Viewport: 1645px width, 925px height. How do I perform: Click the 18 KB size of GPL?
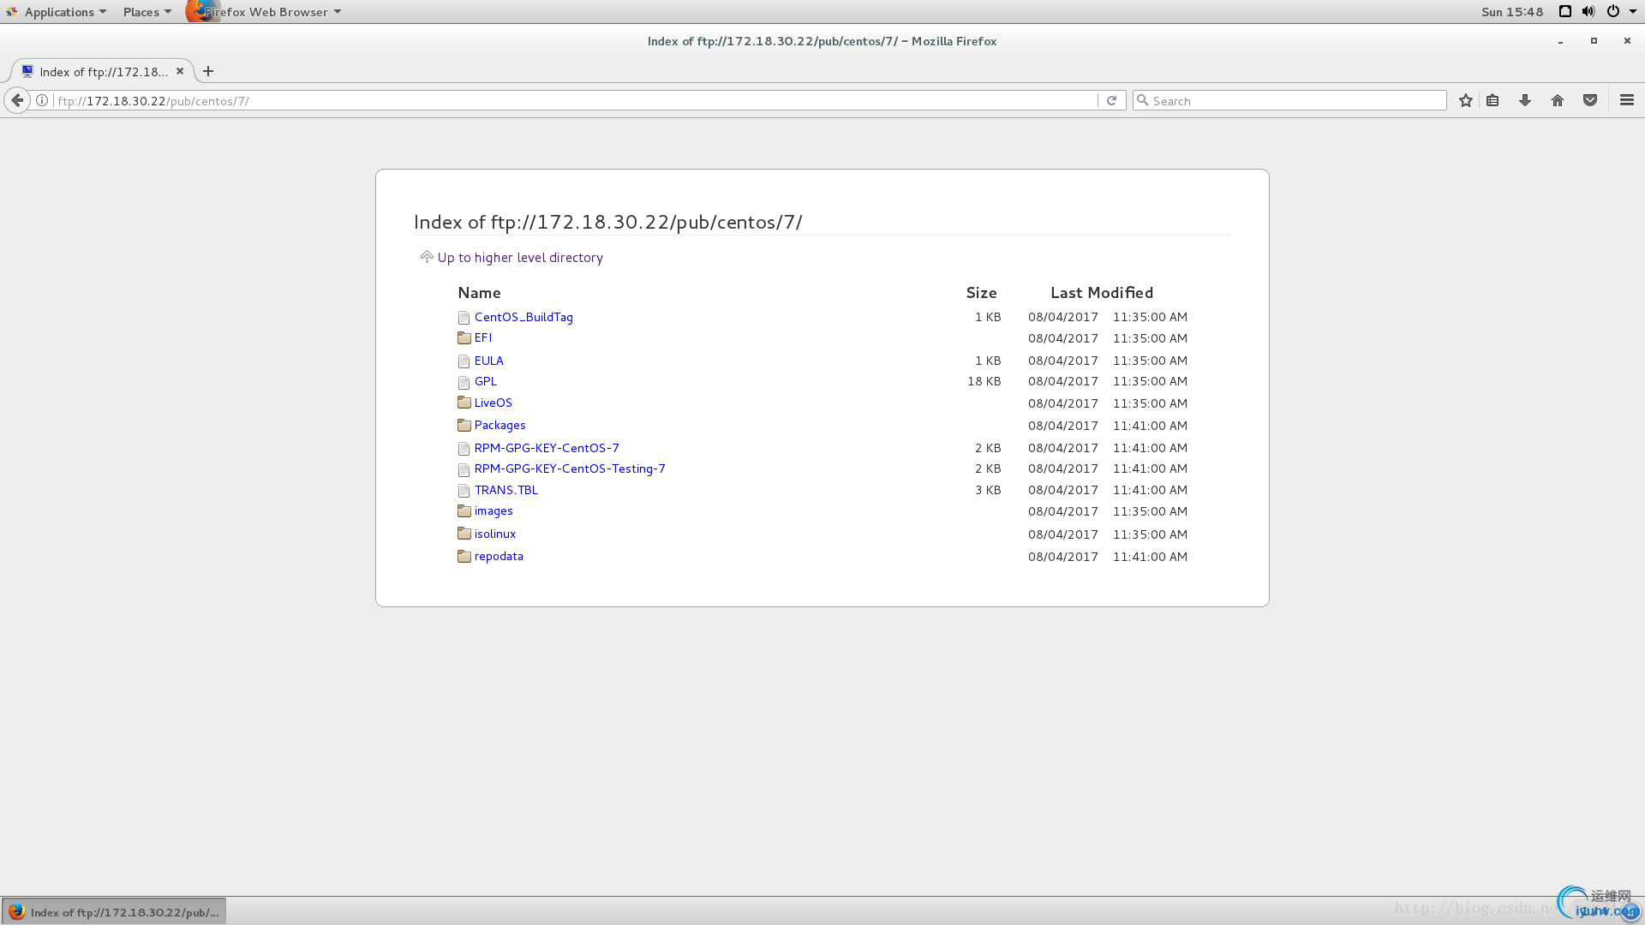pos(984,381)
